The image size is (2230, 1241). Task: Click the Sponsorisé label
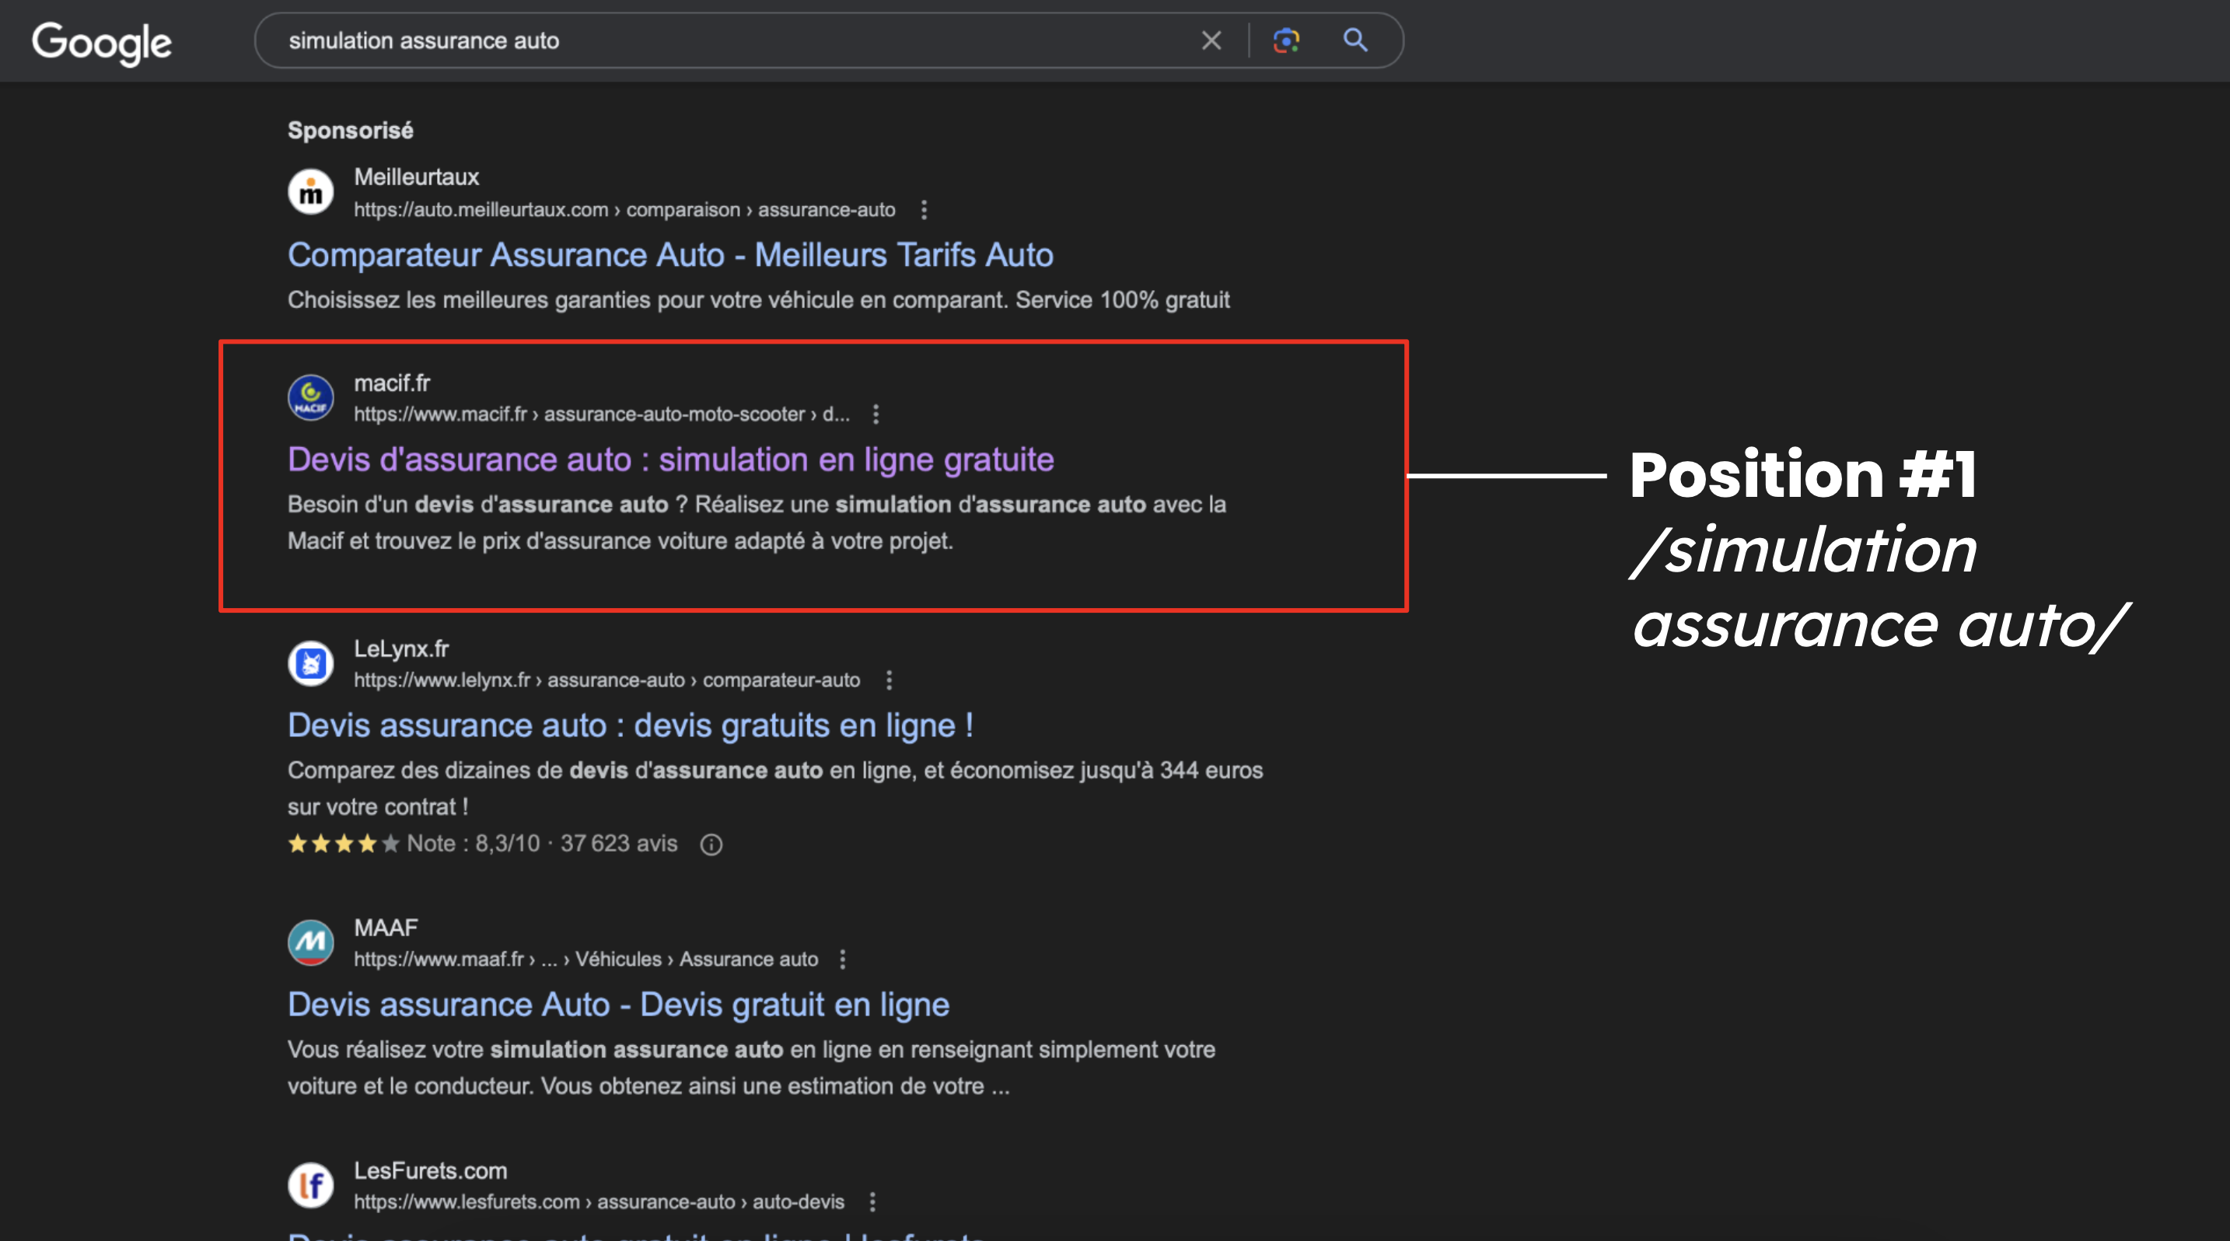[350, 131]
